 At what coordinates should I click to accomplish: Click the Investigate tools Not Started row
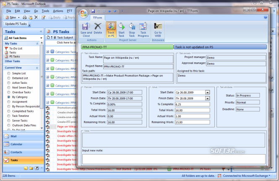coord(137,169)
